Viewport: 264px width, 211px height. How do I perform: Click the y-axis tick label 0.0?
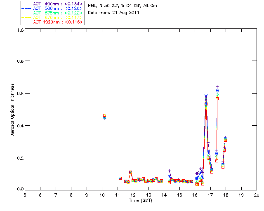click(x=20, y=189)
